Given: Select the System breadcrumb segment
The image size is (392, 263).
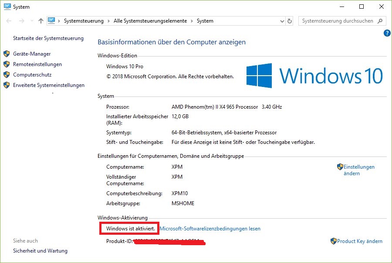Looking at the screenshot, I should (205, 21).
